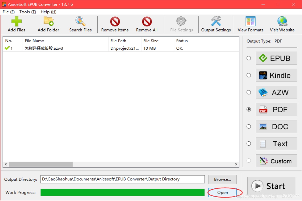The image size is (302, 201).
Task: Click the right scroll arrow of file list
Action: [x=236, y=164]
